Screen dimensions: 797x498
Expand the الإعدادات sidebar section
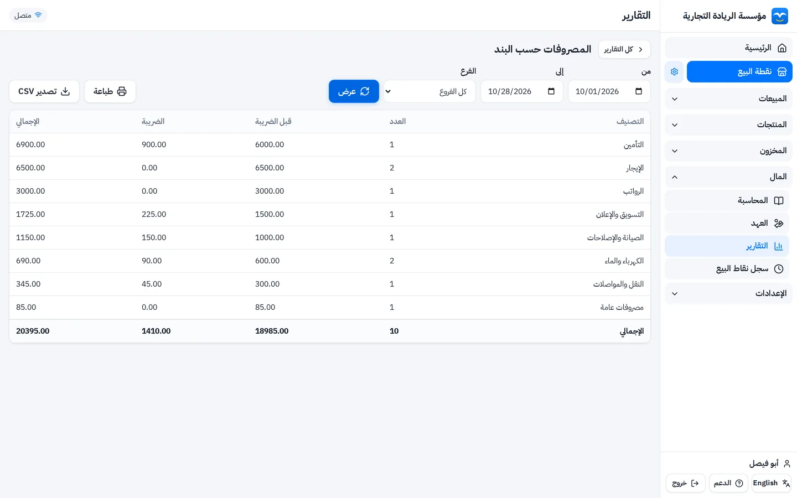click(728, 294)
